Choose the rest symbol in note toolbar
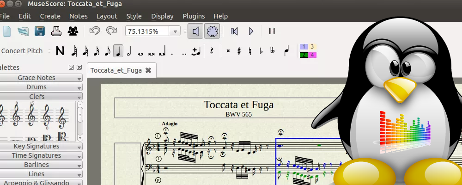462x185 pixels. click(212, 51)
